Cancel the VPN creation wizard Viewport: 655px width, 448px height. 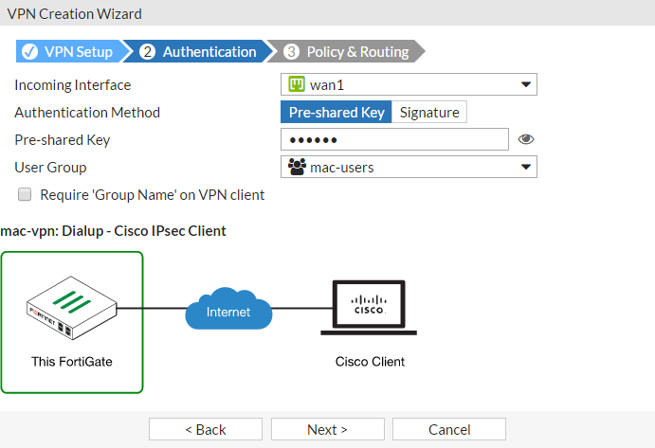tap(449, 429)
